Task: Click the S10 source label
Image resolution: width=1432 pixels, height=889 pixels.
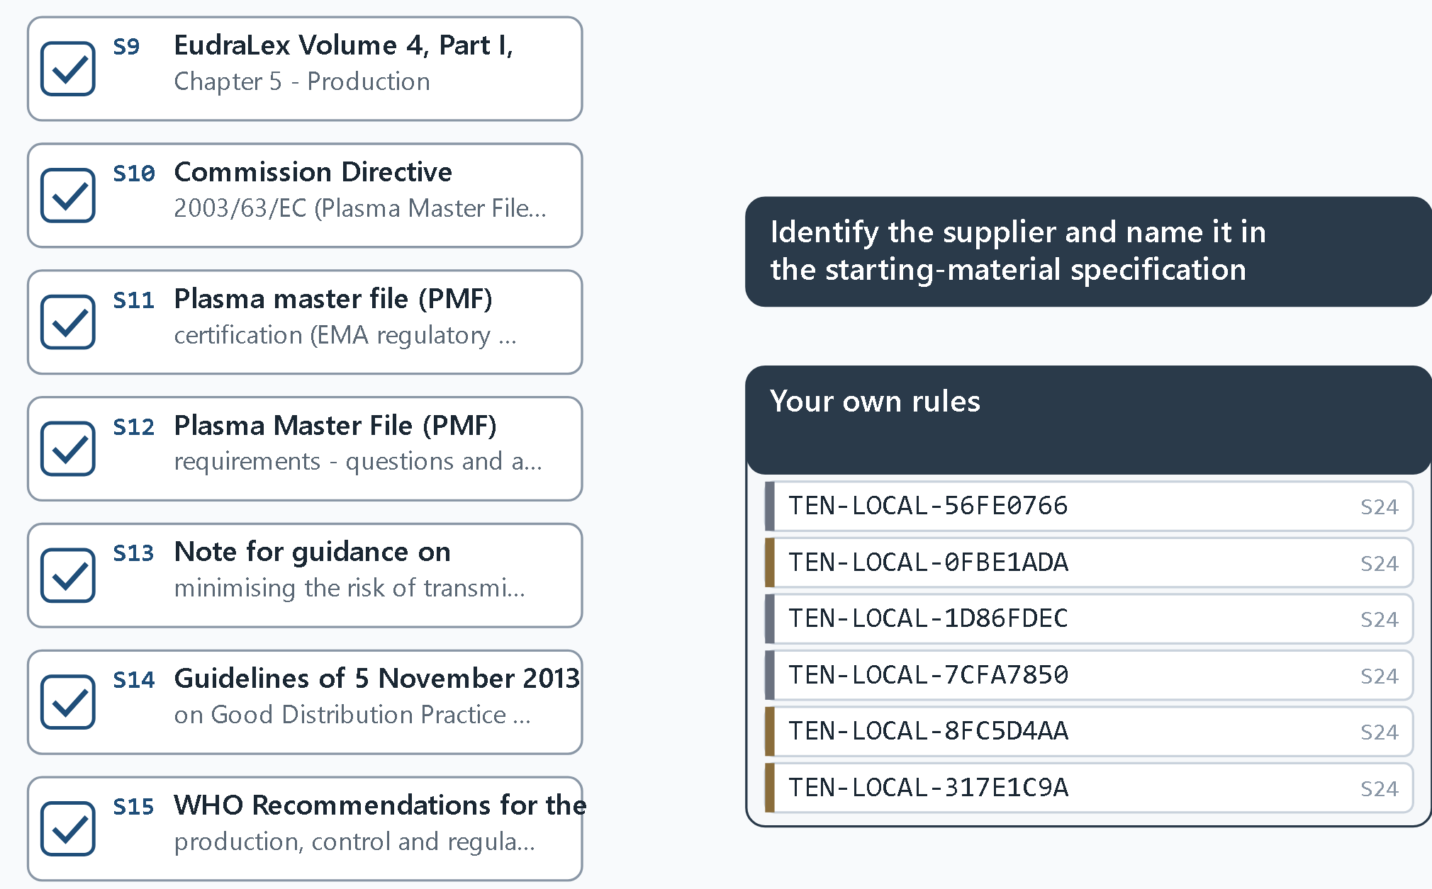Action: (134, 174)
